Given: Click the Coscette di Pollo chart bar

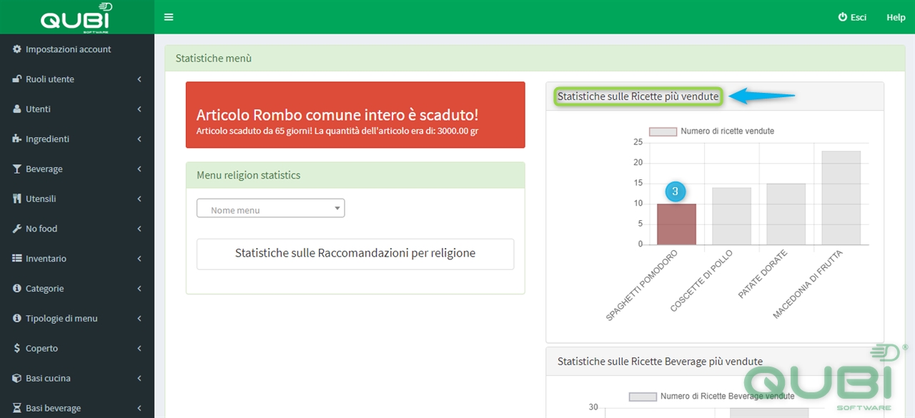Looking at the screenshot, I should [731, 217].
